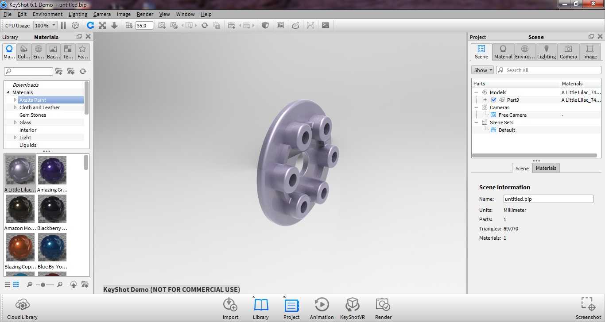Switch library to grid view icon
The height and width of the screenshot is (322, 605).
(16, 285)
